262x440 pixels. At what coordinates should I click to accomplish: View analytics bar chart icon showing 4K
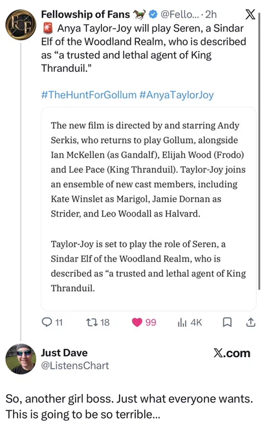[182, 323]
